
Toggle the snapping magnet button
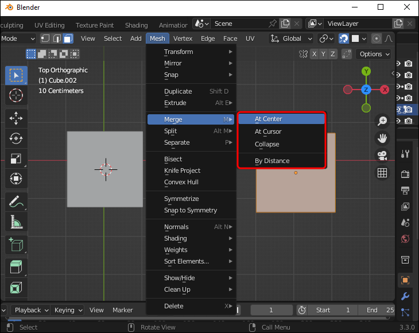(x=344, y=38)
